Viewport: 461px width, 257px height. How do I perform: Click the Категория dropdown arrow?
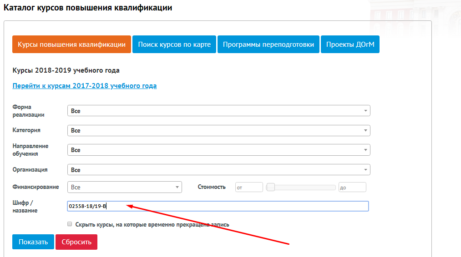(x=365, y=131)
